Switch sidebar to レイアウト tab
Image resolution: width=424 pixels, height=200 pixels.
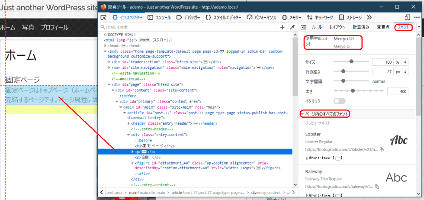337,27
